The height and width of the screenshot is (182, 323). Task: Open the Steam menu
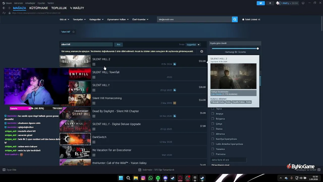click(x=9, y=3)
